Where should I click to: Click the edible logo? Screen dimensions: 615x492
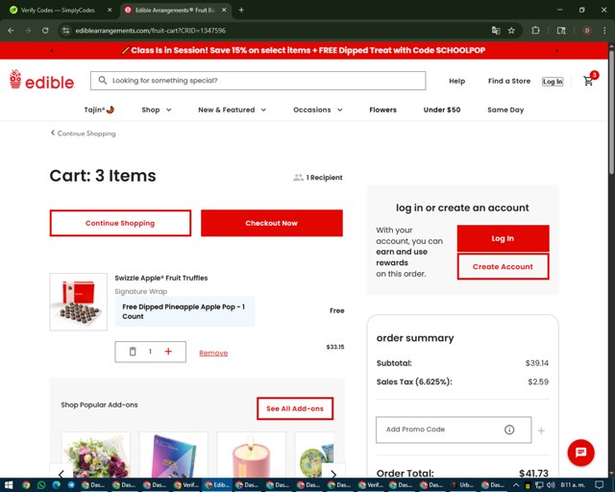coord(41,80)
